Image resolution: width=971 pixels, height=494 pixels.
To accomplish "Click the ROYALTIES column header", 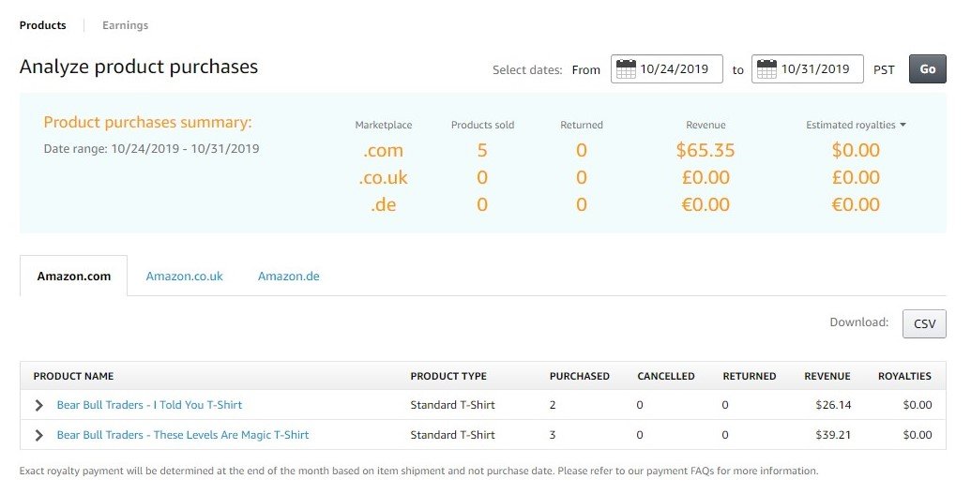I will (904, 377).
